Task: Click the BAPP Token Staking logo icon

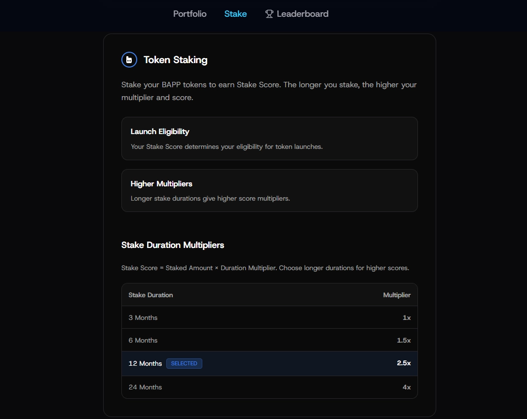Action: (129, 60)
